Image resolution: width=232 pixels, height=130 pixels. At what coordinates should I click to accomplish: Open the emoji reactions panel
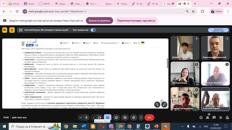(x=116, y=117)
